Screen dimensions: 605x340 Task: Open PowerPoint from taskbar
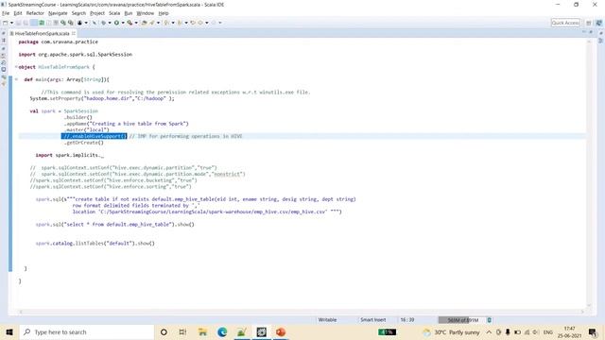pos(281,331)
